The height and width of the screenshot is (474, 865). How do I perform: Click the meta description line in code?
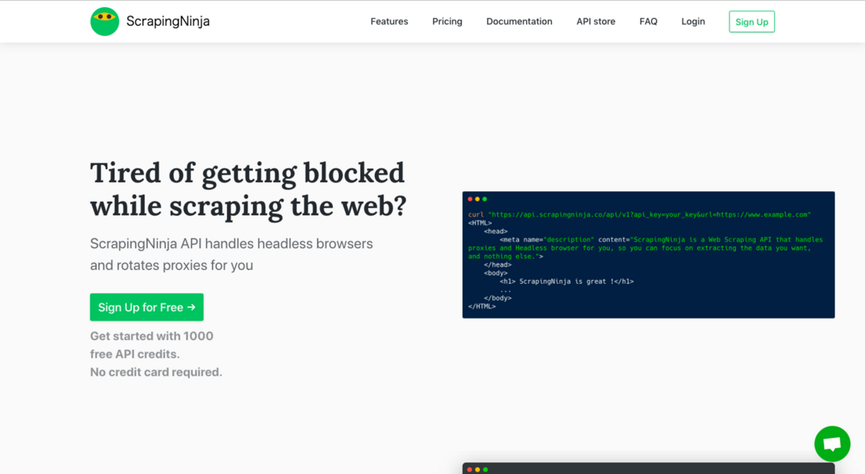[x=646, y=248]
